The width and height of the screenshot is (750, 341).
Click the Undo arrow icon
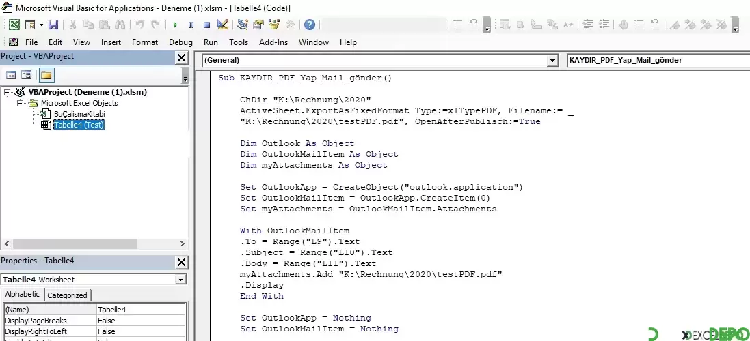140,25
